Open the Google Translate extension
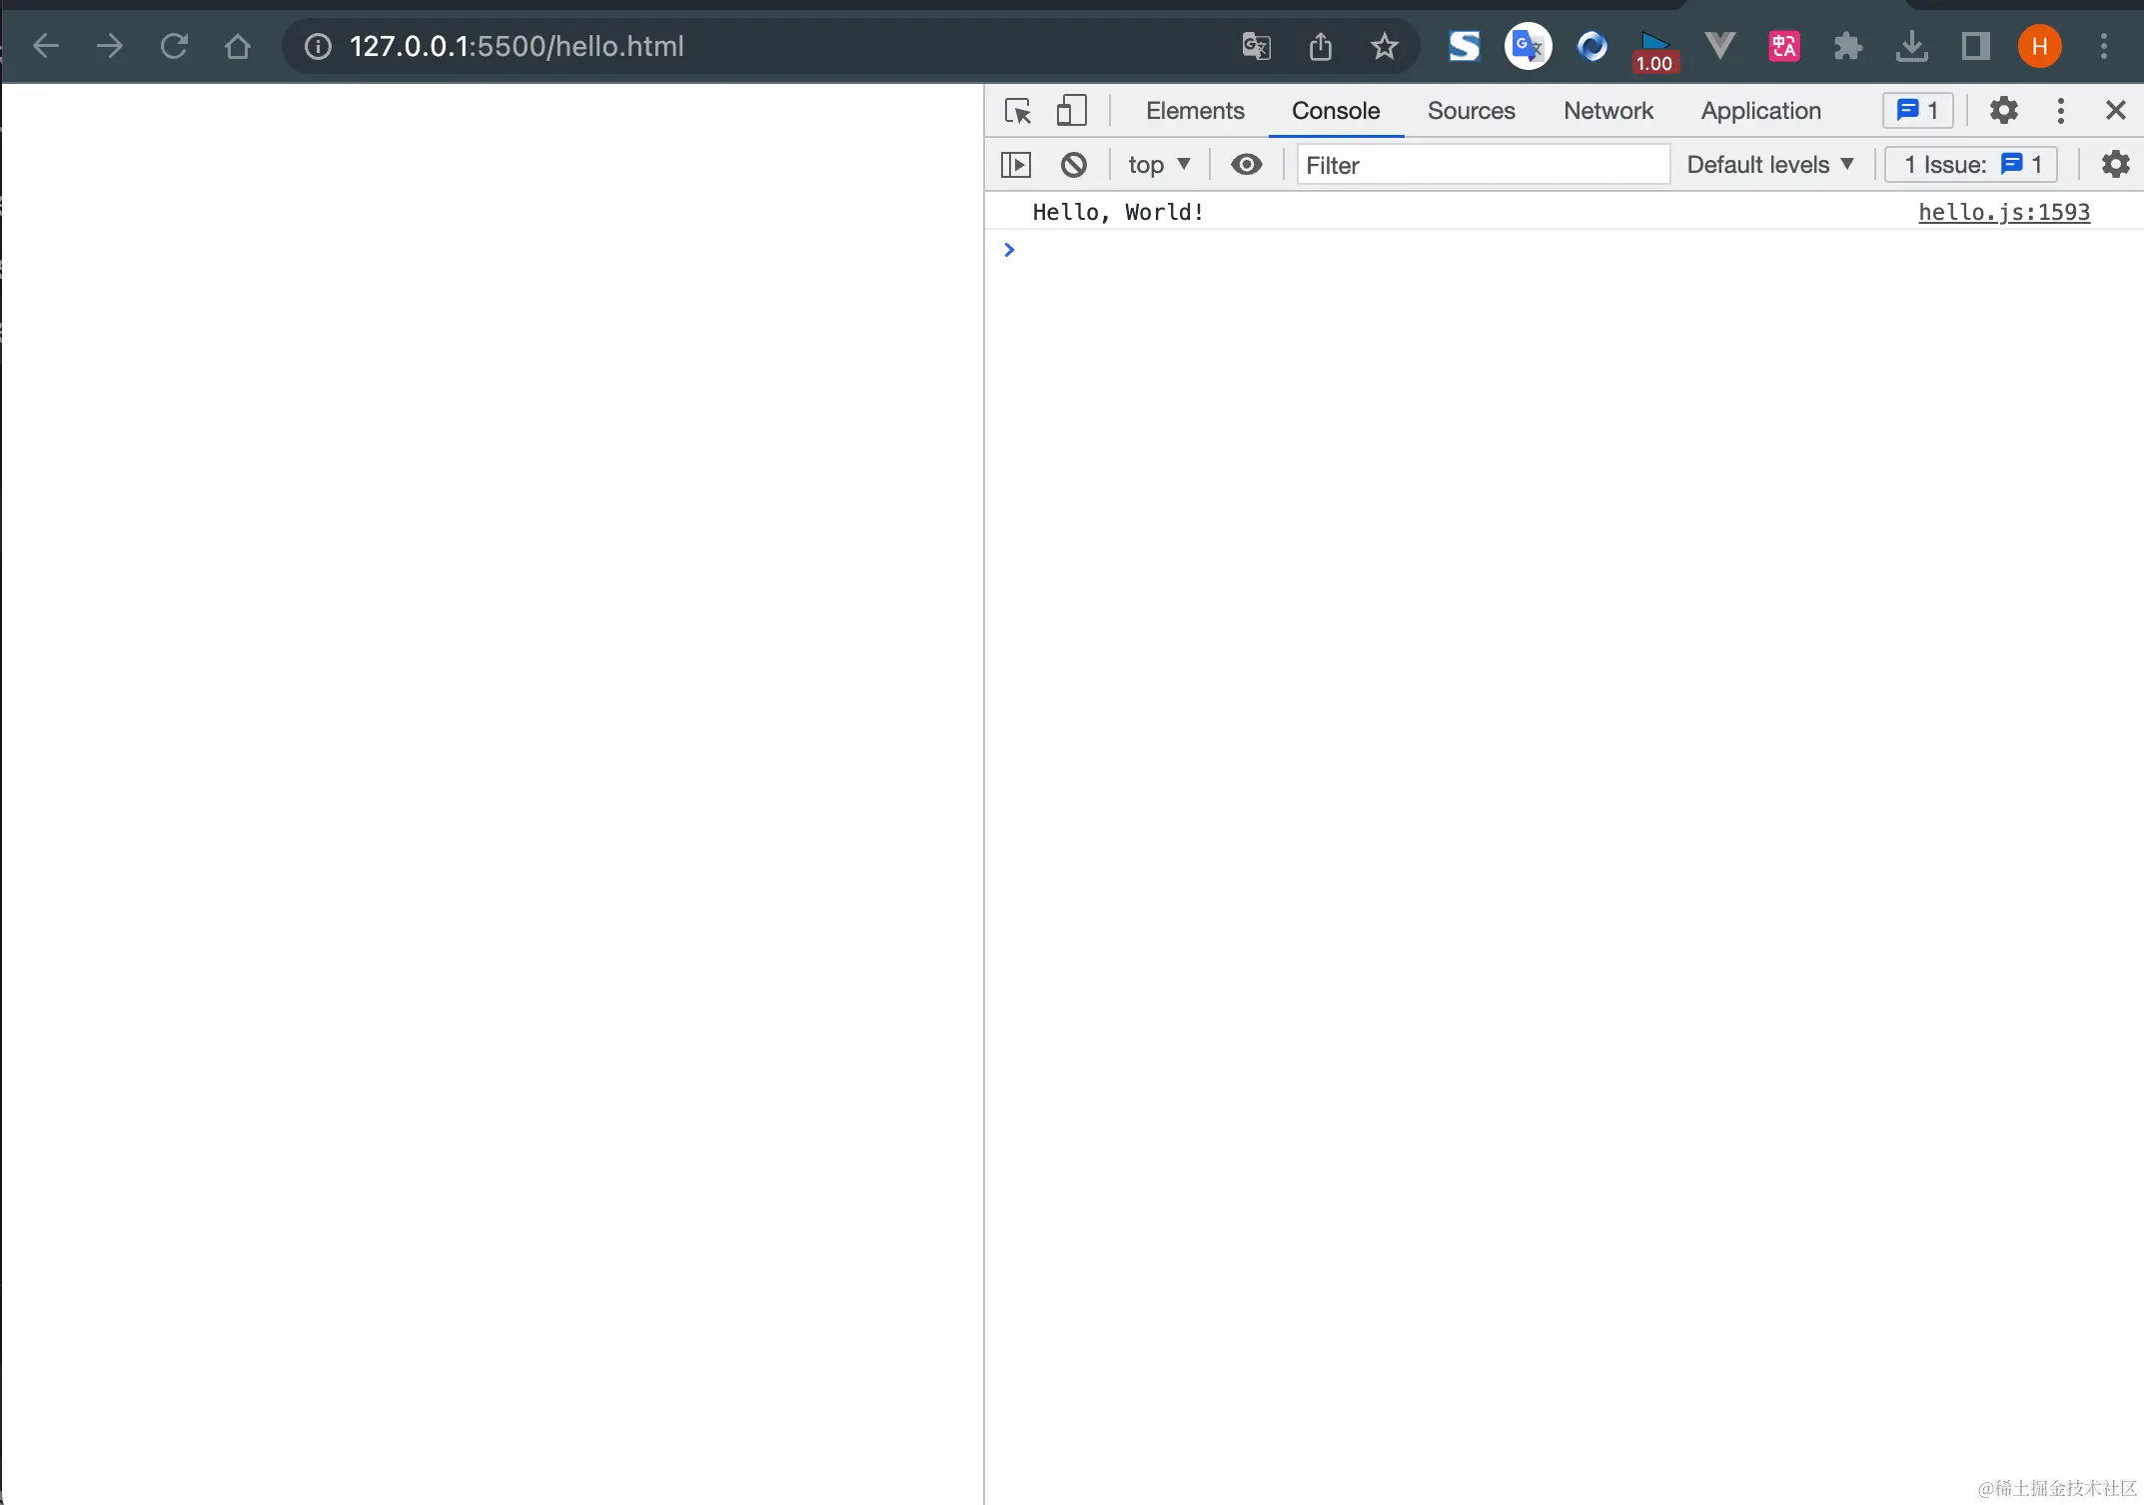This screenshot has width=2144, height=1505. (x=1527, y=46)
